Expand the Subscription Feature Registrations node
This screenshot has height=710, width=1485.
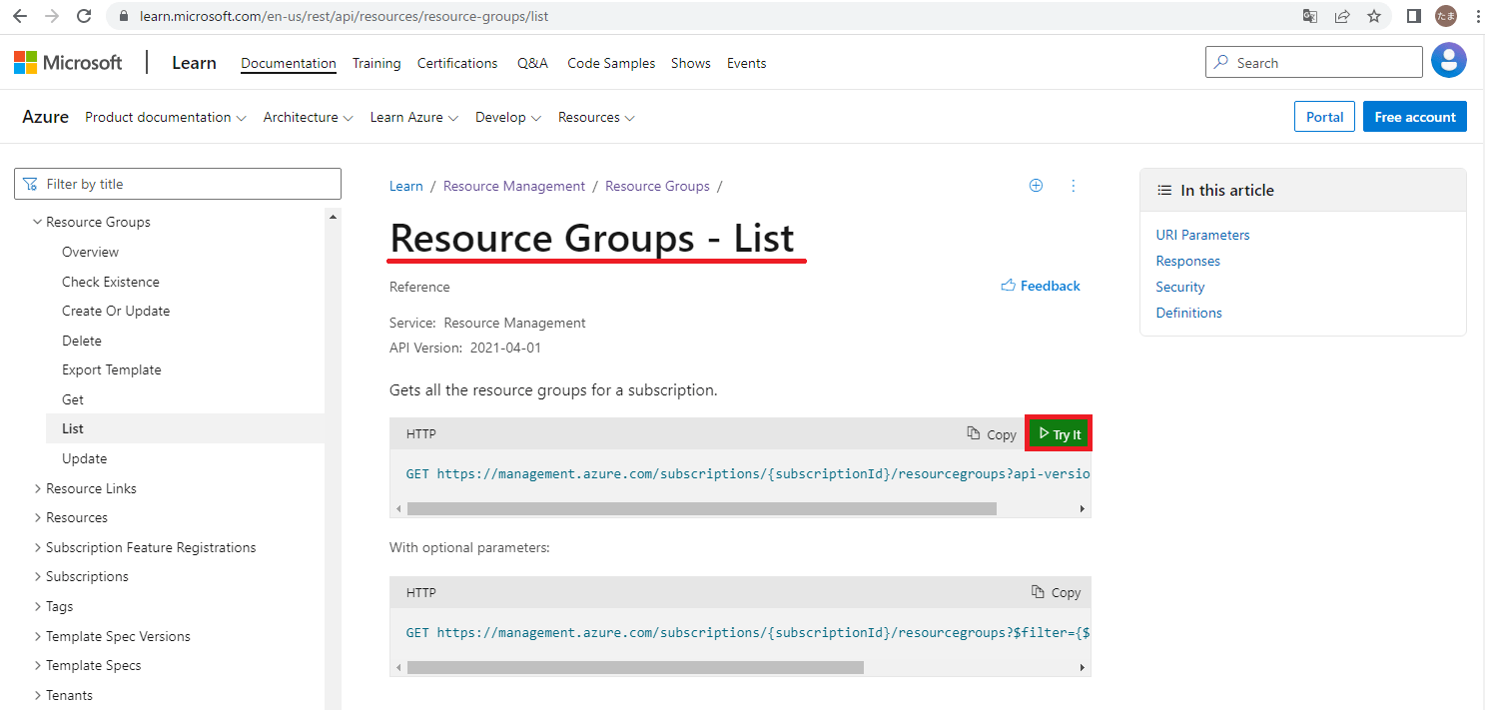tap(37, 547)
